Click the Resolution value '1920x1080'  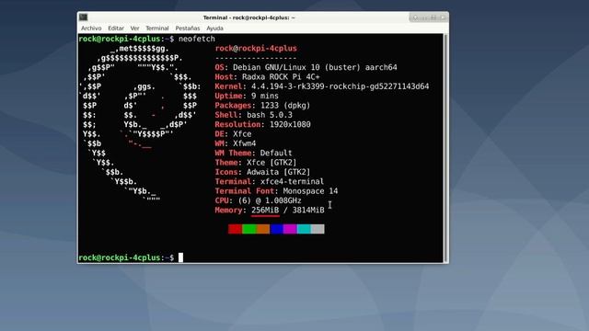(290, 125)
